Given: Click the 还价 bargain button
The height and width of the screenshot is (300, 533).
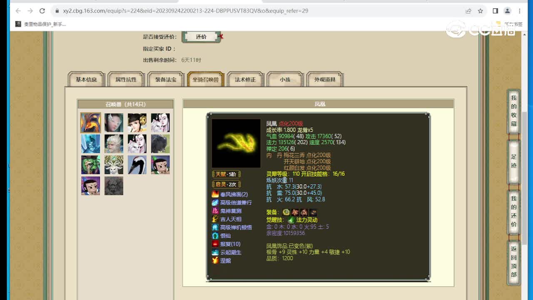Looking at the screenshot, I should [x=201, y=37].
